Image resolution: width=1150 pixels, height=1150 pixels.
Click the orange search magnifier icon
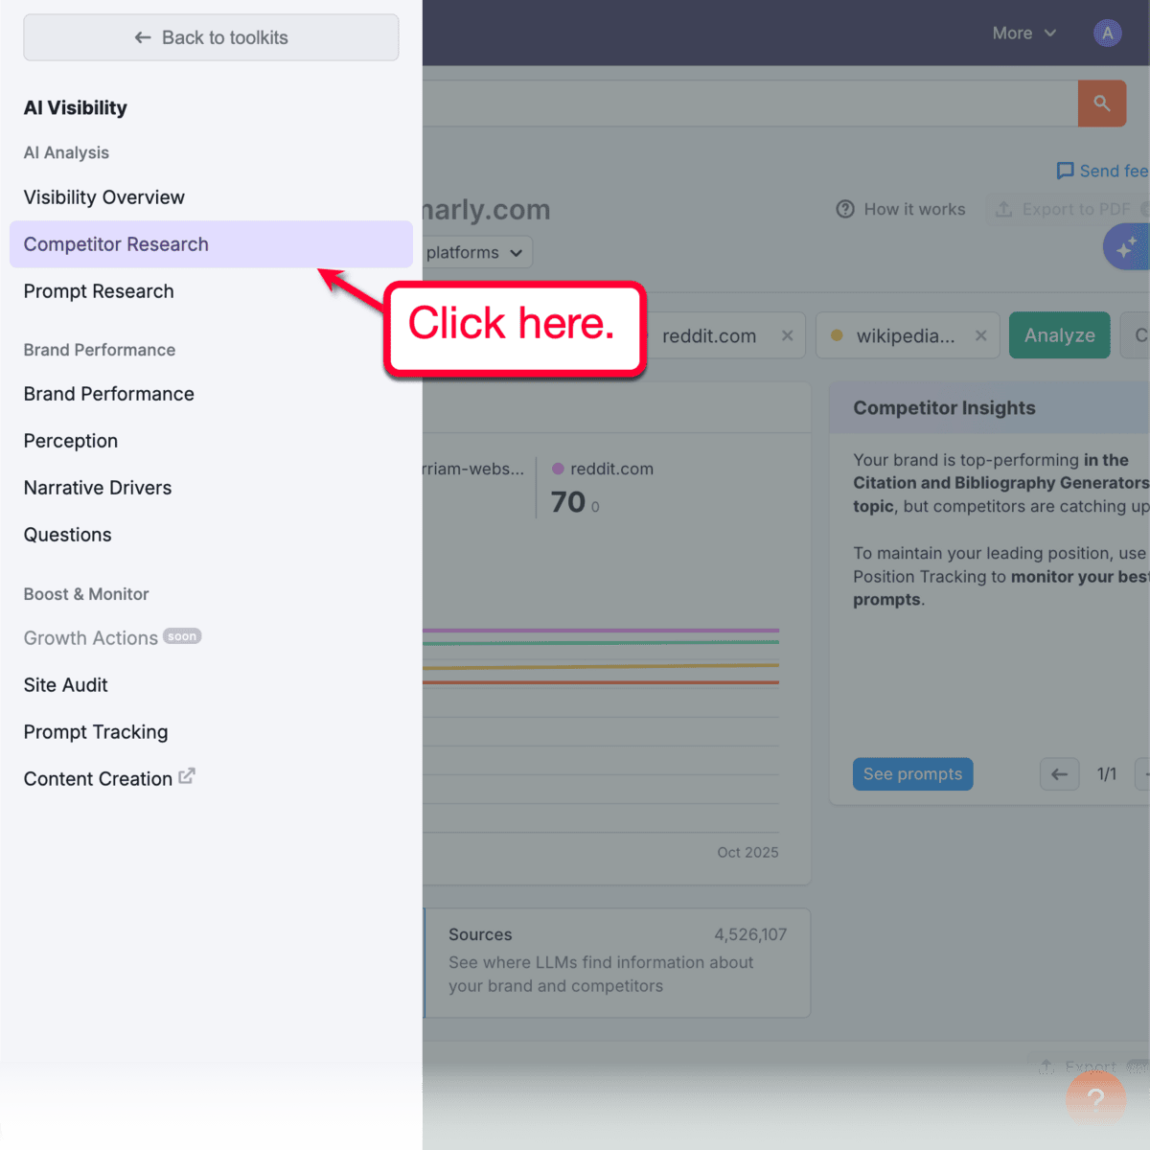pyautogui.click(x=1101, y=103)
